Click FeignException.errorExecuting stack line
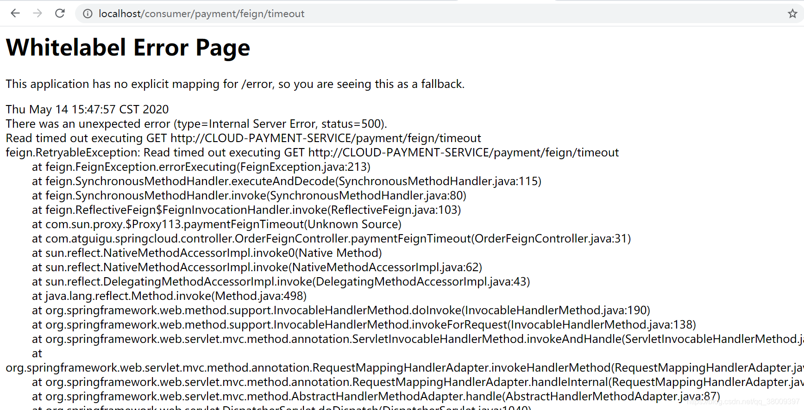This screenshot has height=410, width=804. pos(201,167)
